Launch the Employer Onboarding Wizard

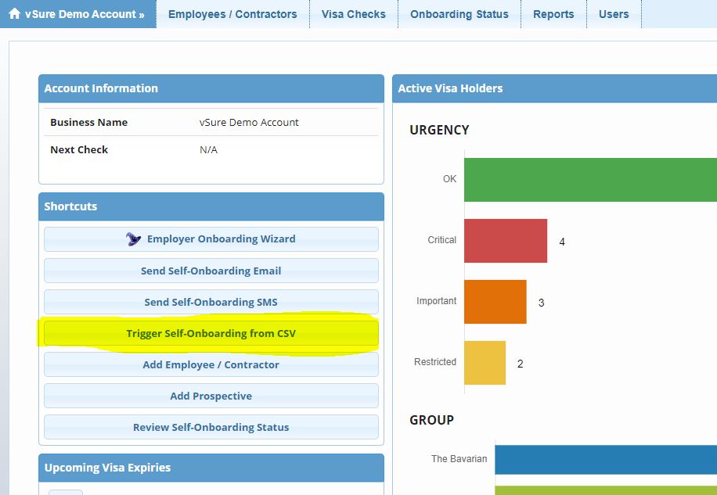221,239
